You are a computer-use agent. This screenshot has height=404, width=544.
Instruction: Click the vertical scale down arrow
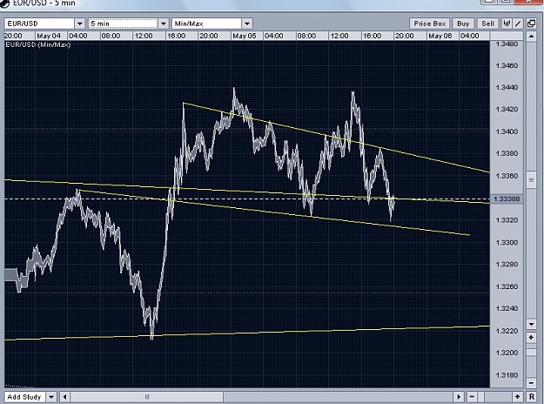(531, 324)
